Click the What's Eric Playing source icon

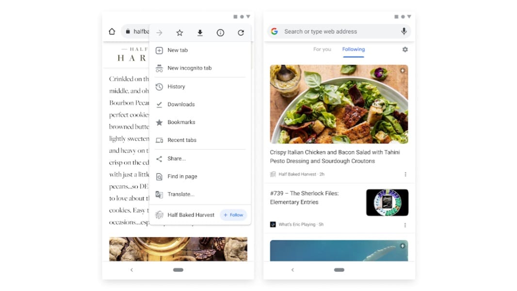[273, 225]
